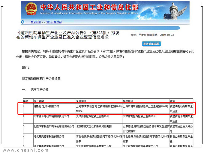Image resolution: width=204 pixels, height=153 pixels.
Task: Click the blue horizontal divider bar under the breadcrumb
Action: point(100,28)
